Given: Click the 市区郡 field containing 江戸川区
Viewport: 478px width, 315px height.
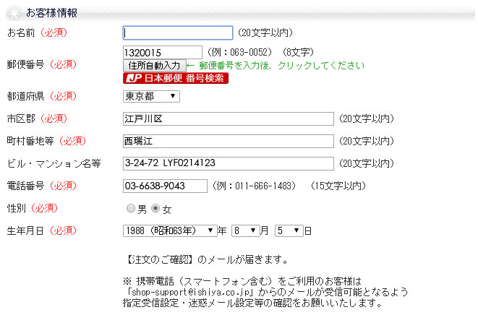Looking at the screenshot, I should [228, 118].
